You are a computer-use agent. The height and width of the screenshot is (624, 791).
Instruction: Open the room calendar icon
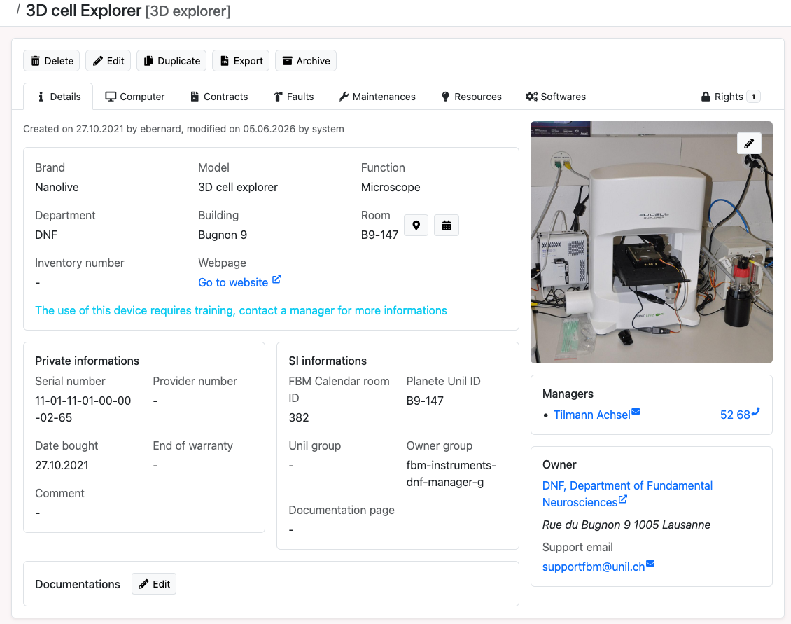[x=447, y=226]
